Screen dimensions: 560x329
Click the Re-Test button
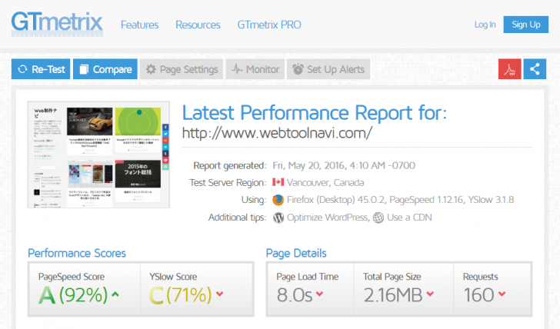[x=41, y=69]
